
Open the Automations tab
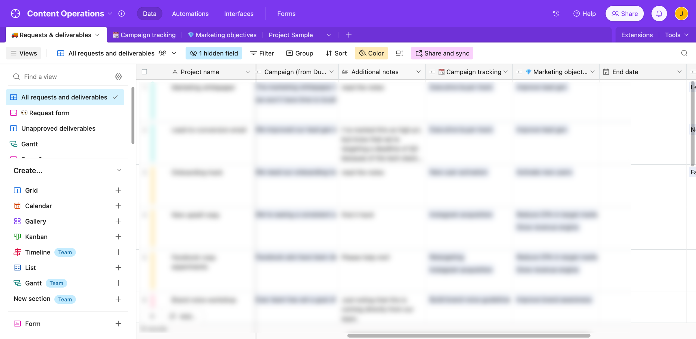pos(190,14)
